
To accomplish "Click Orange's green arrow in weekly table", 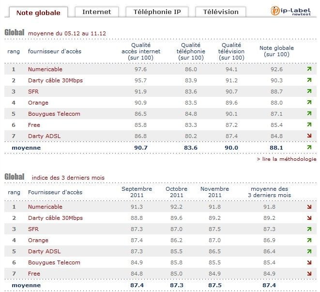I will tap(309, 103).
